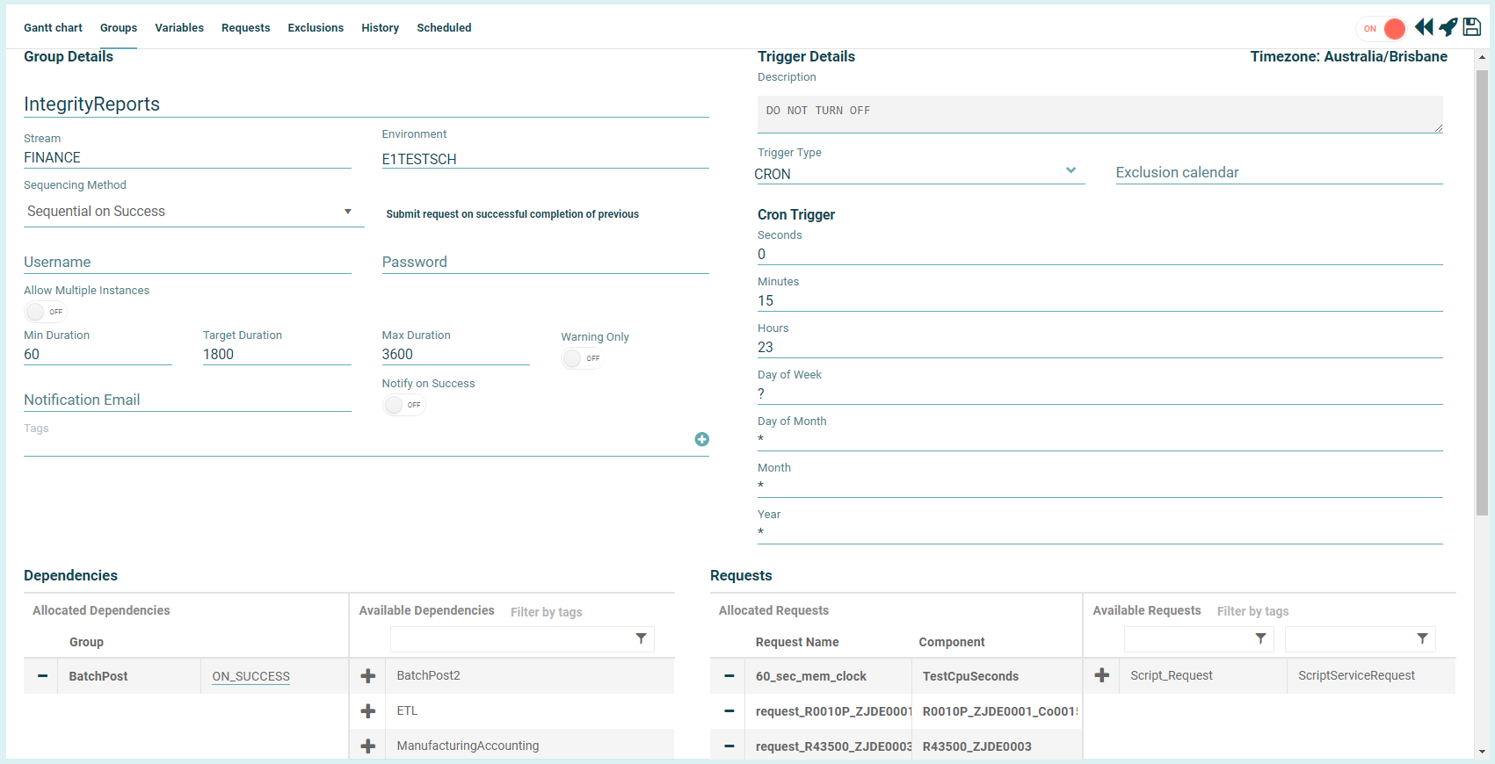Open the Gantt chart tab
This screenshot has width=1495, height=764.
click(x=53, y=28)
